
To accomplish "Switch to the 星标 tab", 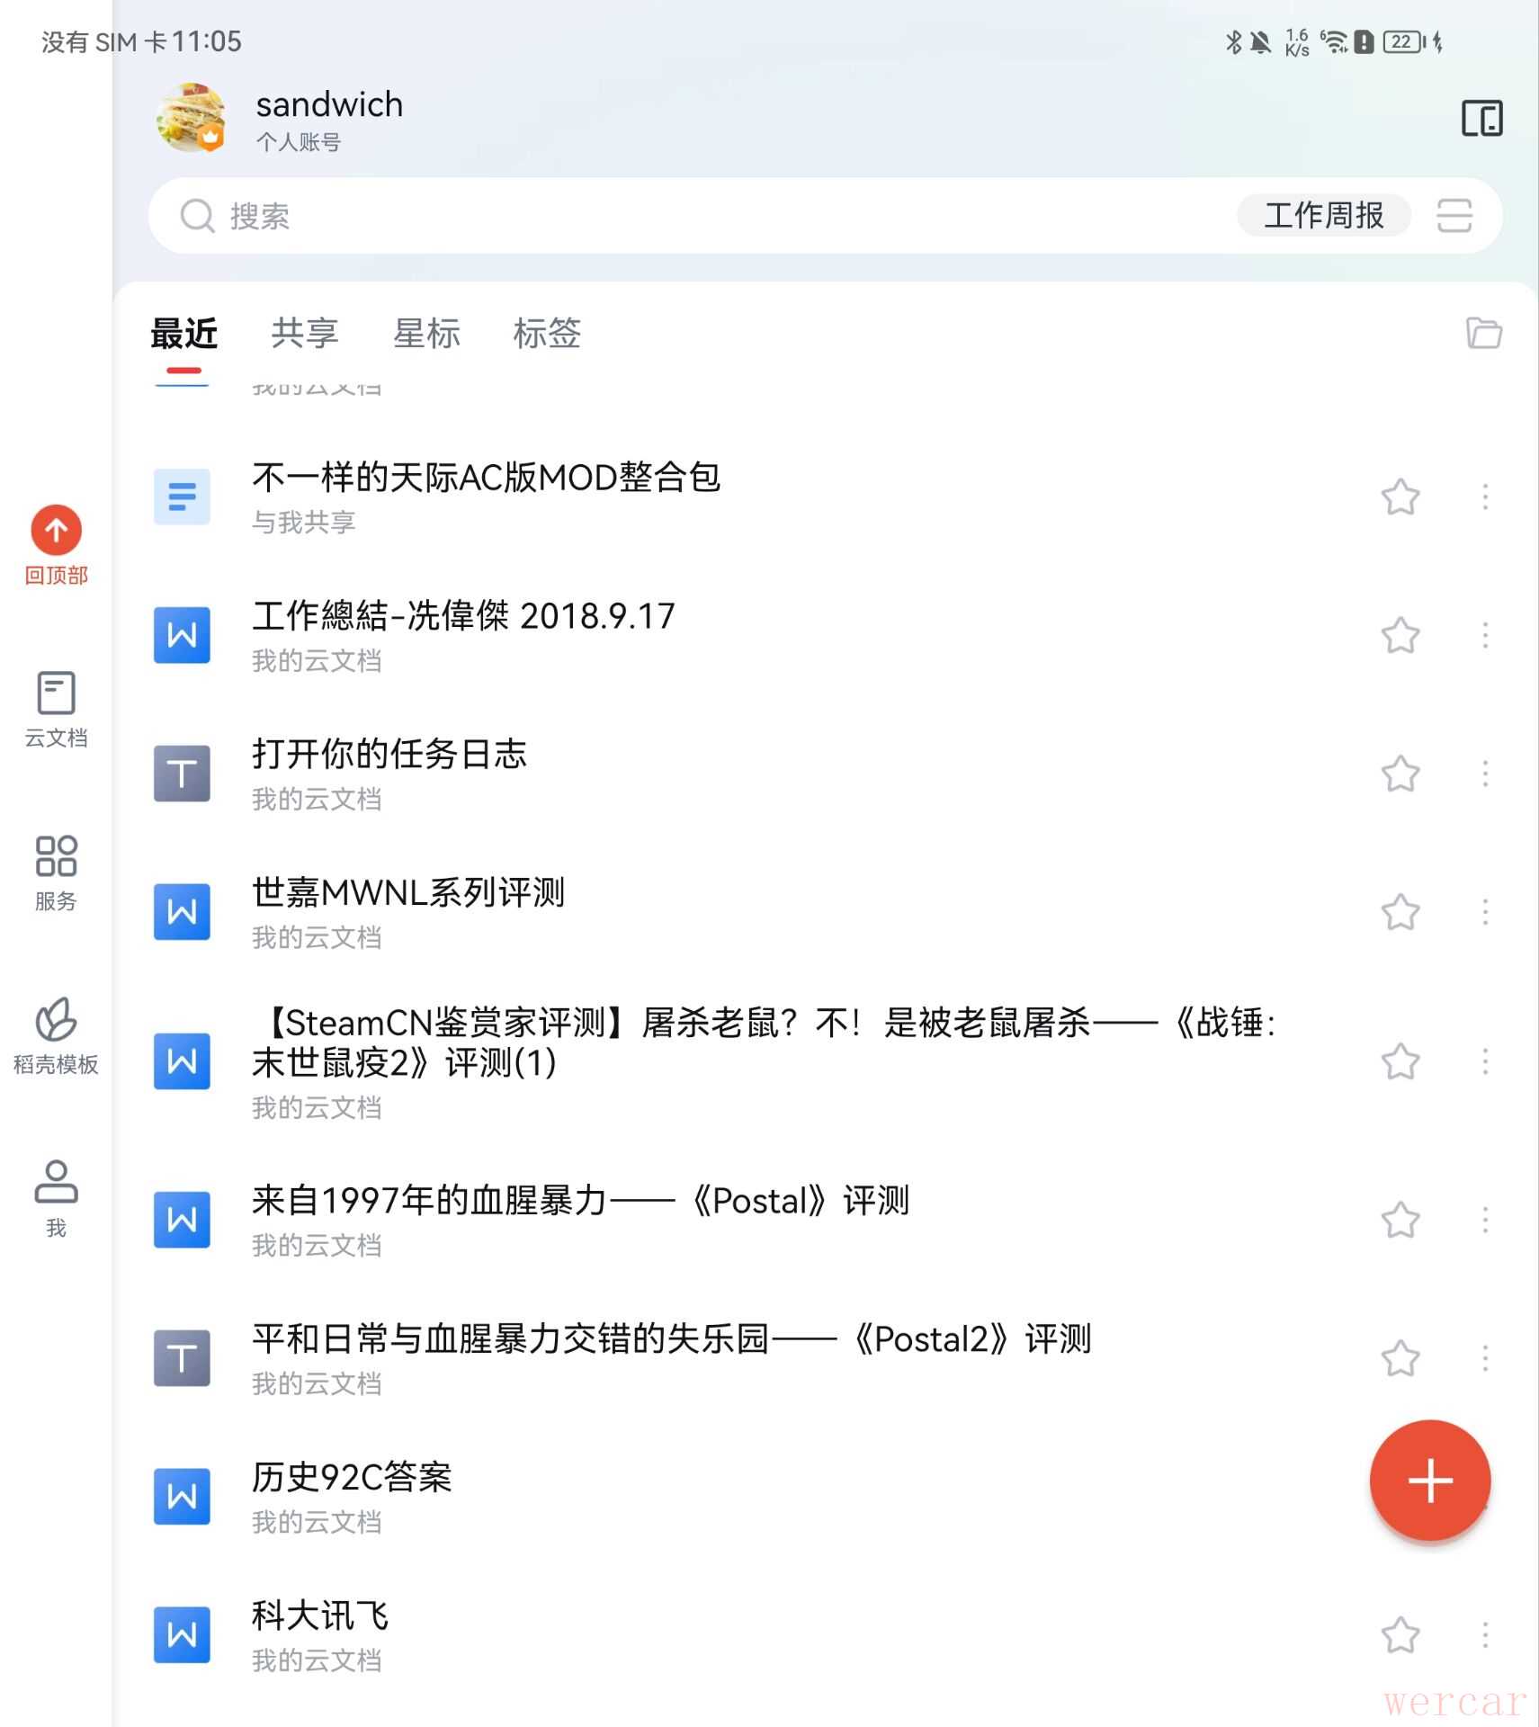I will 426,334.
